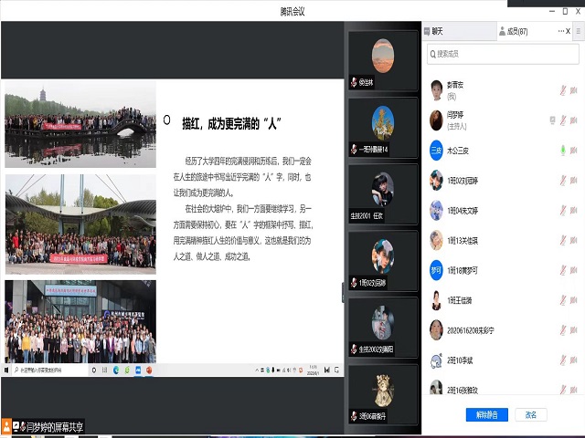Toggle the muted mic icon in 闫梦婷 row
Image resolution: width=585 pixels, height=438 pixels.
(x=563, y=120)
